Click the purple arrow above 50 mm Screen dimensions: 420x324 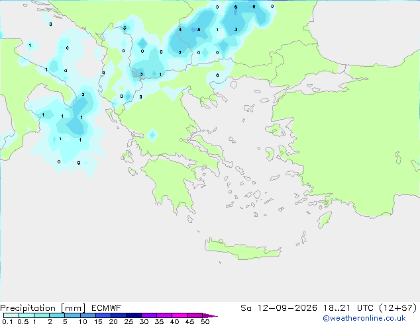pos(210,315)
